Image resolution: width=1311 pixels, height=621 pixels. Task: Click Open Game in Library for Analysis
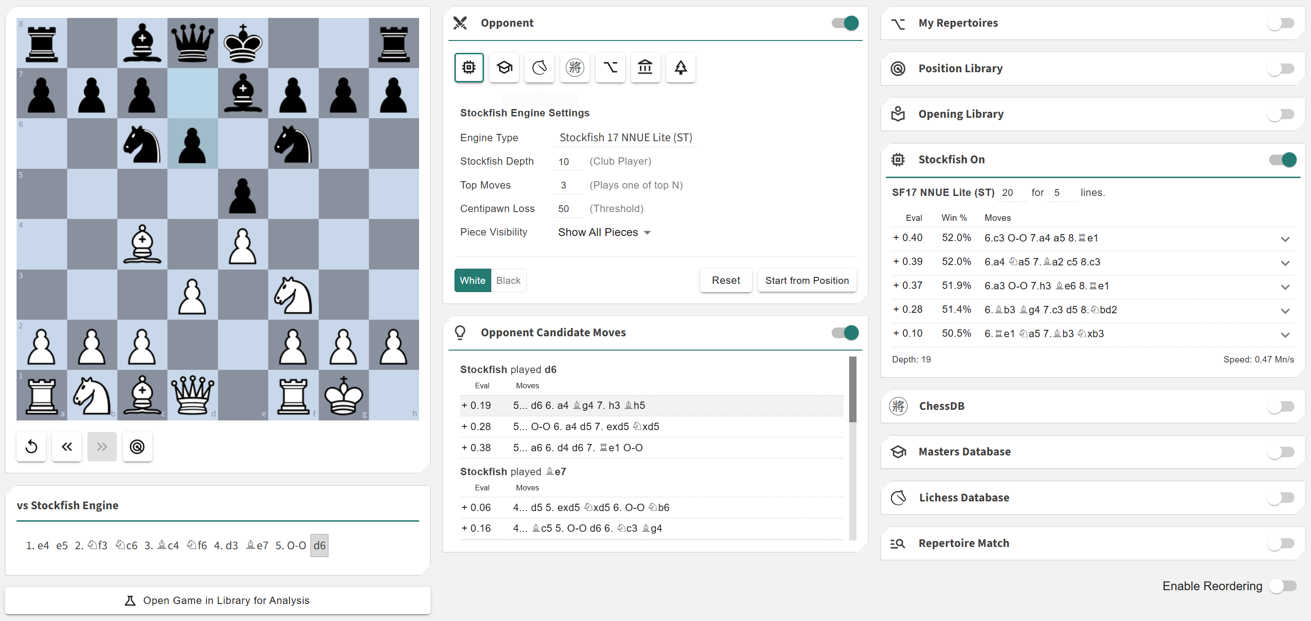pyautogui.click(x=217, y=601)
